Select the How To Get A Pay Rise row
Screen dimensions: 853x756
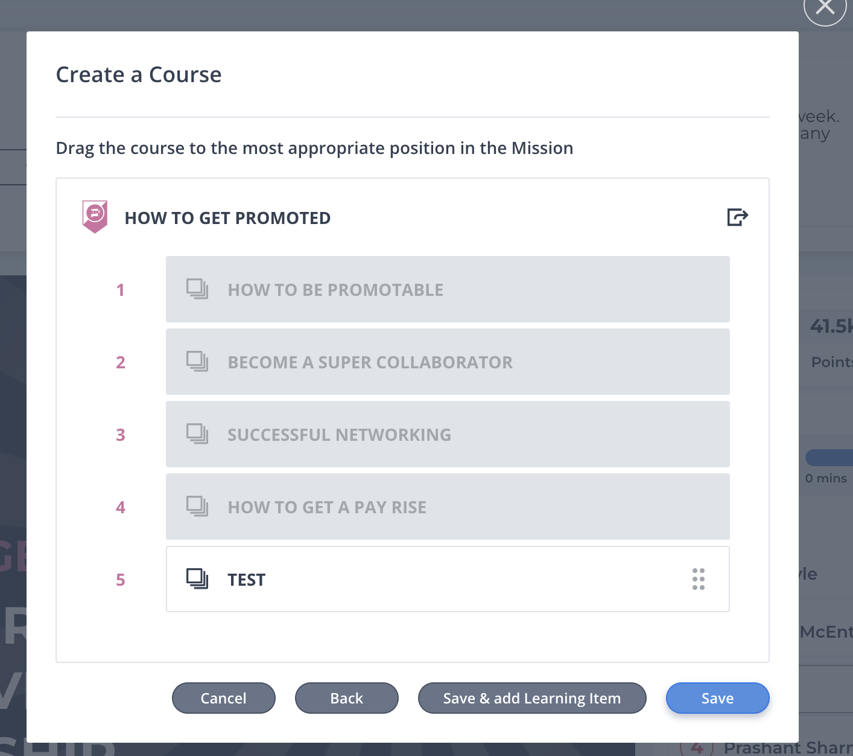coord(448,507)
